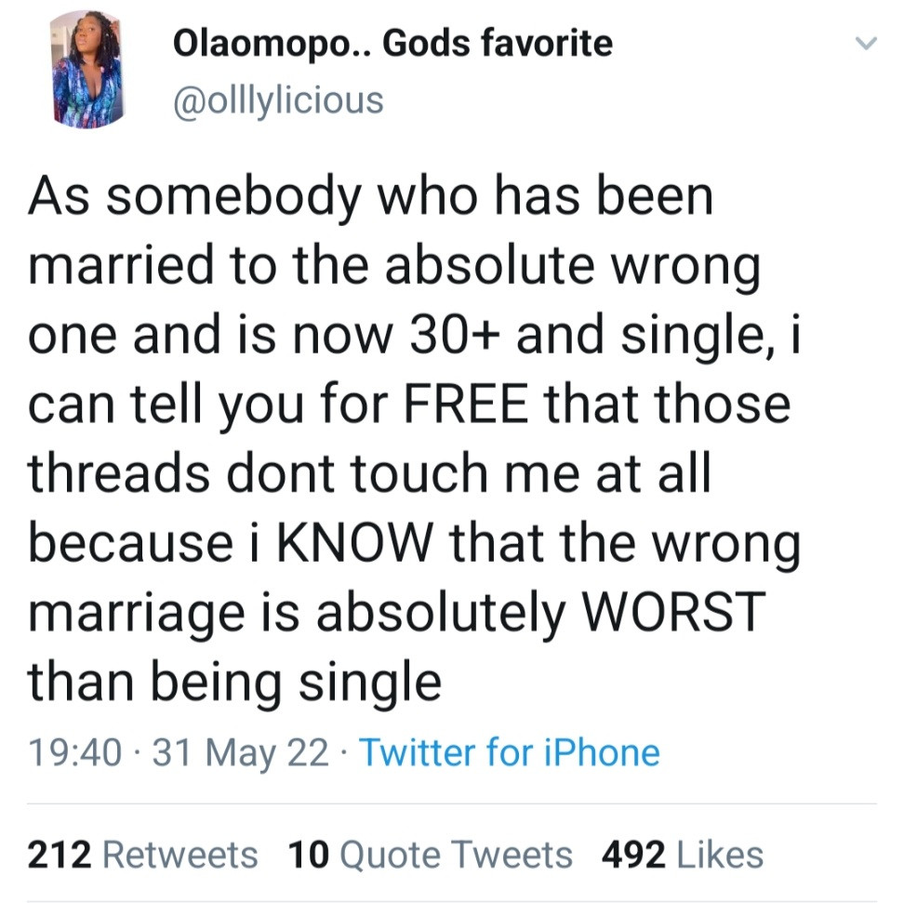The image size is (904, 903).
Task: Click the tweet's first line "As somebody who has been"
Action: [370, 198]
